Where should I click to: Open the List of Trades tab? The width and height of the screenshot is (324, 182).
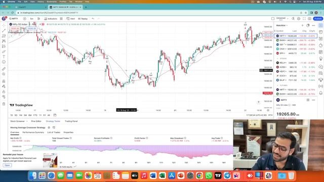click(x=54, y=132)
